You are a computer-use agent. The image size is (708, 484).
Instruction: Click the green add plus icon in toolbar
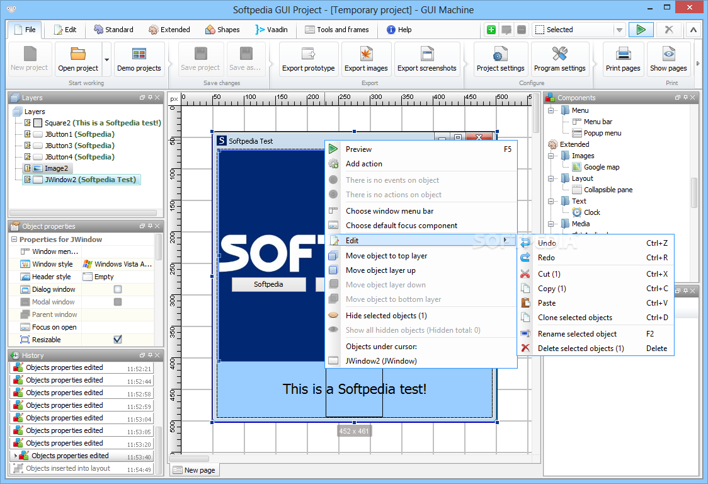pos(491,30)
